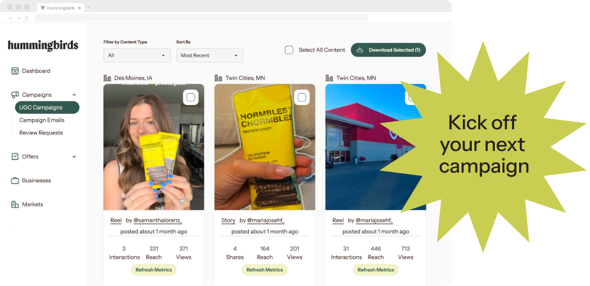Click the download icon in Download Selected
Image resolution: width=590 pixels, height=286 pixels.
click(x=359, y=50)
